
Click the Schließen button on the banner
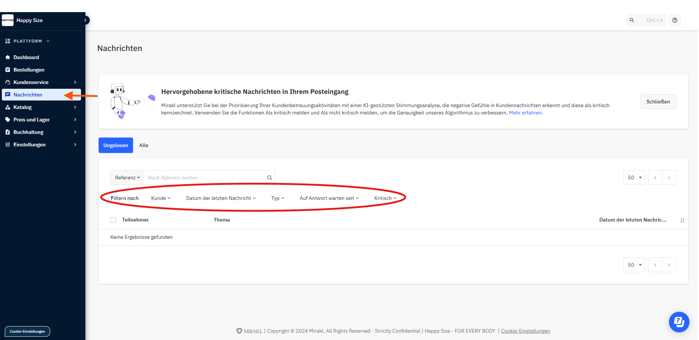(x=658, y=102)
